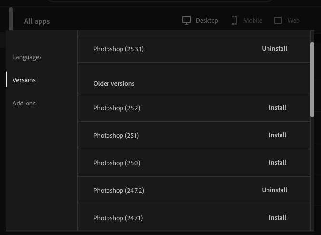
Task: Click the All apps heading
Action: [37, 21]
